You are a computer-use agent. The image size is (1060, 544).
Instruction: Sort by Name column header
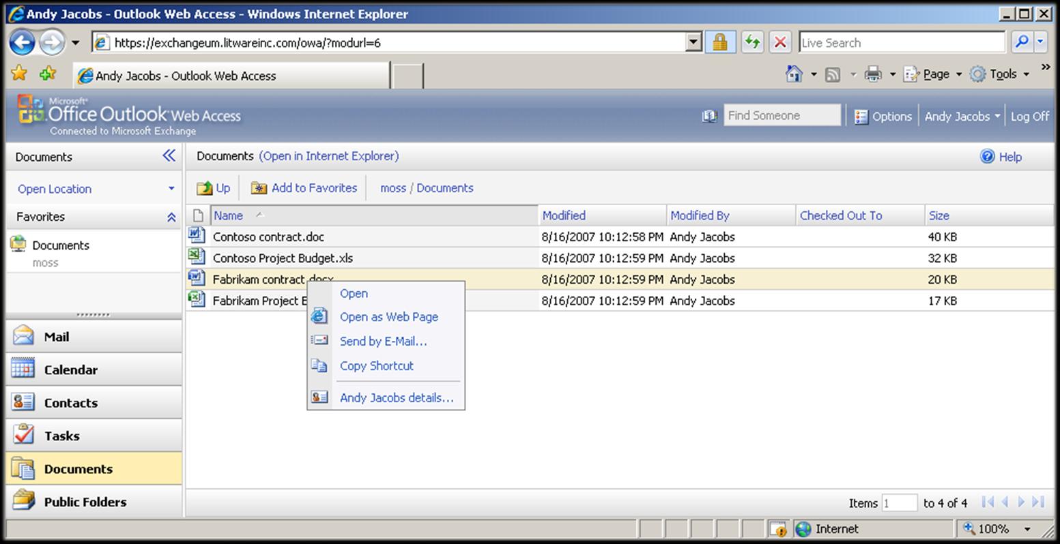click(374, 215)
